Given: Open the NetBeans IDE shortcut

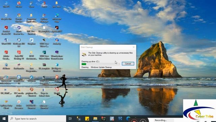Looking at the screenshot, I should click(19, 43).
